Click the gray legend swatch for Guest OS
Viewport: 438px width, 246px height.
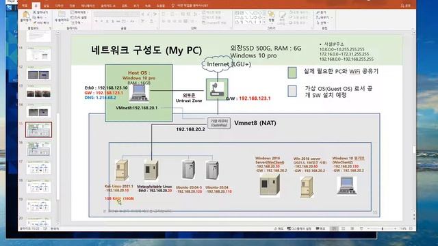(292, 91)
